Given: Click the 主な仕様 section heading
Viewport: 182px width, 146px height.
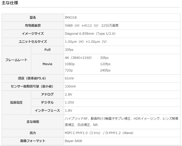Looking at the screenshot, I should pyautogui.click(x=11, y=3).
